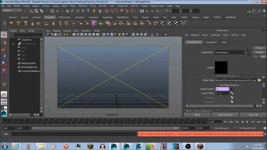
Task: Click the black Sample swatch
Action: click(x=221, y=67)
